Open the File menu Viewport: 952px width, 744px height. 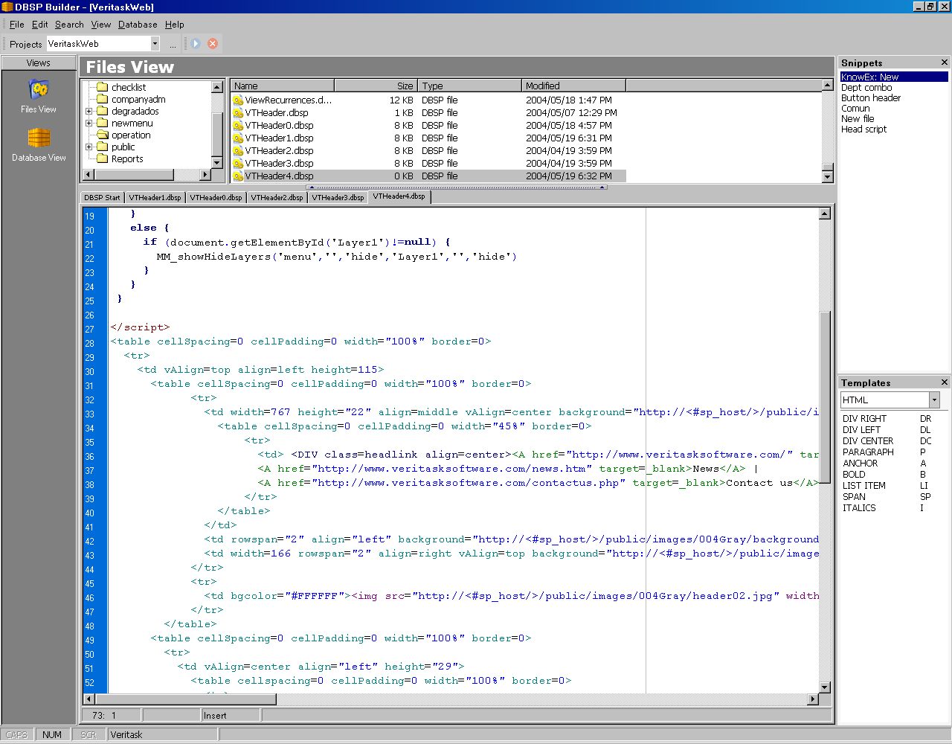tap(17, 25)
